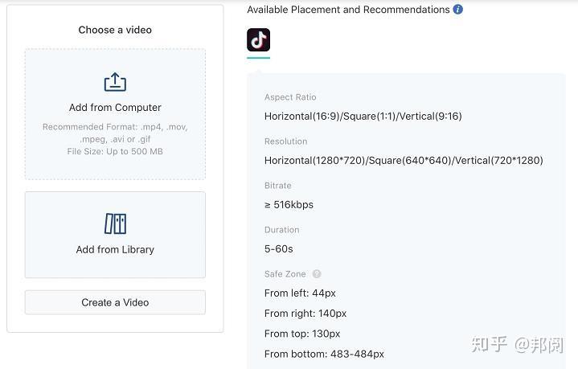The width and height of the screenshot is (578, 369).
Task: Click the library books icon
Action: 115,223
